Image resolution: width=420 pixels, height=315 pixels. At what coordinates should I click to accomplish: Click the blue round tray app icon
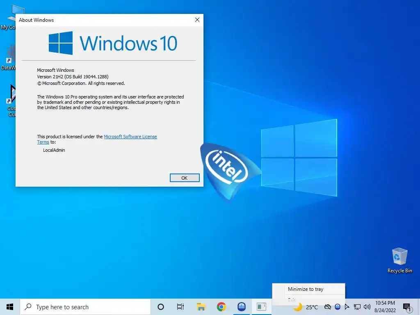[338, 307]
